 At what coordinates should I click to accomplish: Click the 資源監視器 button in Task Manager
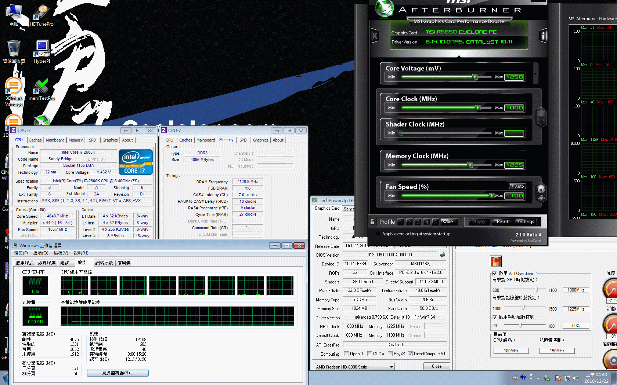(x=118, y=373)
